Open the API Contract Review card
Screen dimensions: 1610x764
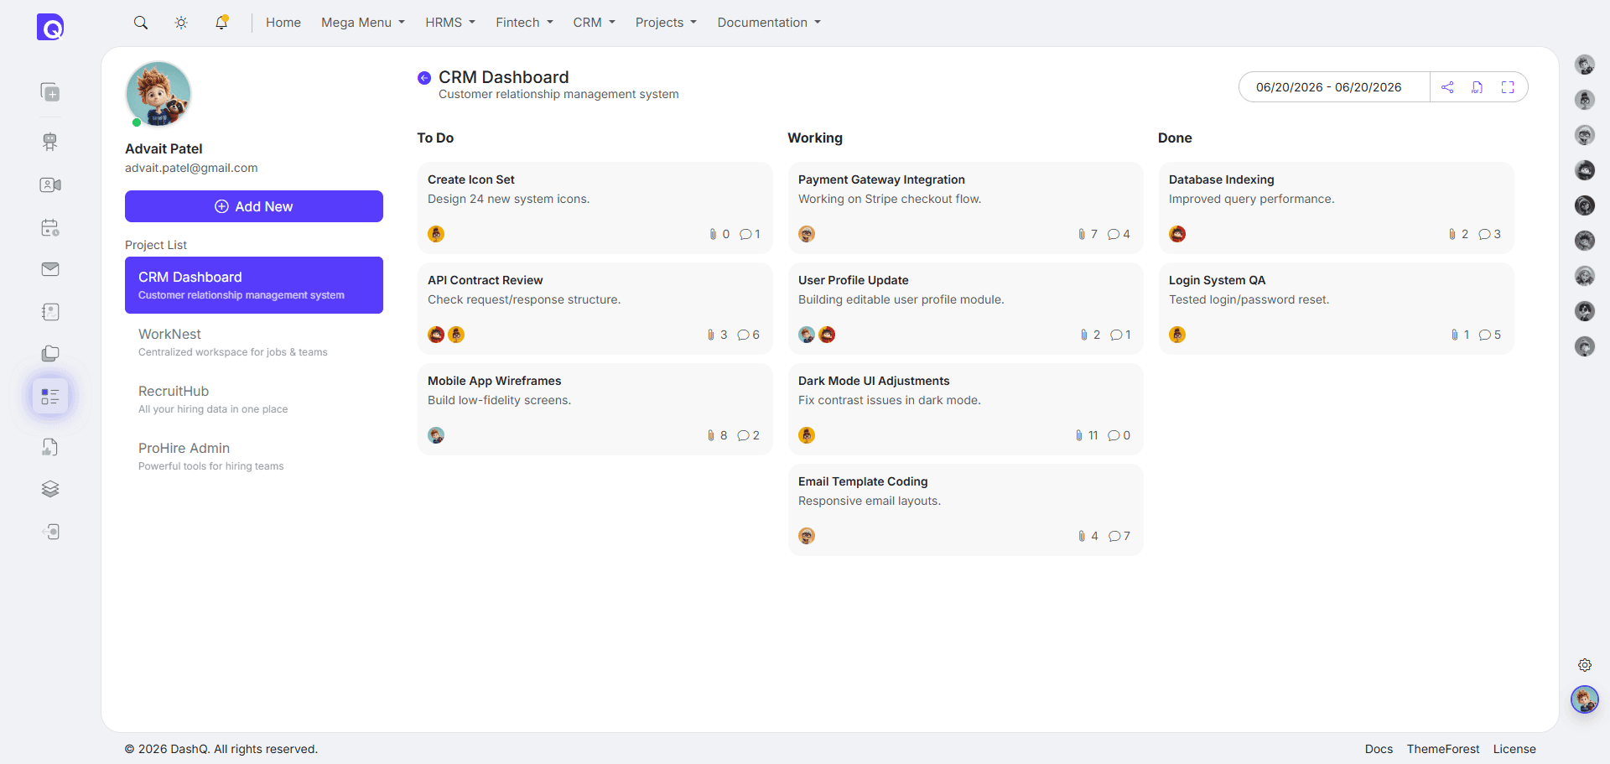(x=595, y=309)
